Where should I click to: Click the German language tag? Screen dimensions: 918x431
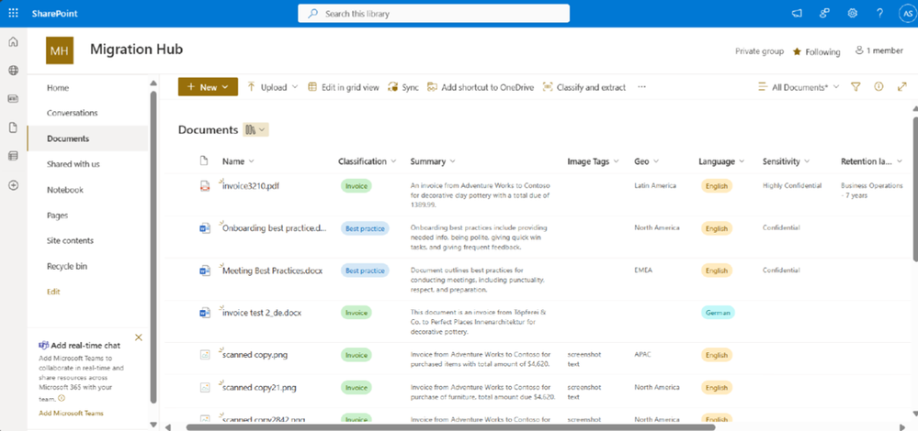pyautogui.click(x=718, y=313)
